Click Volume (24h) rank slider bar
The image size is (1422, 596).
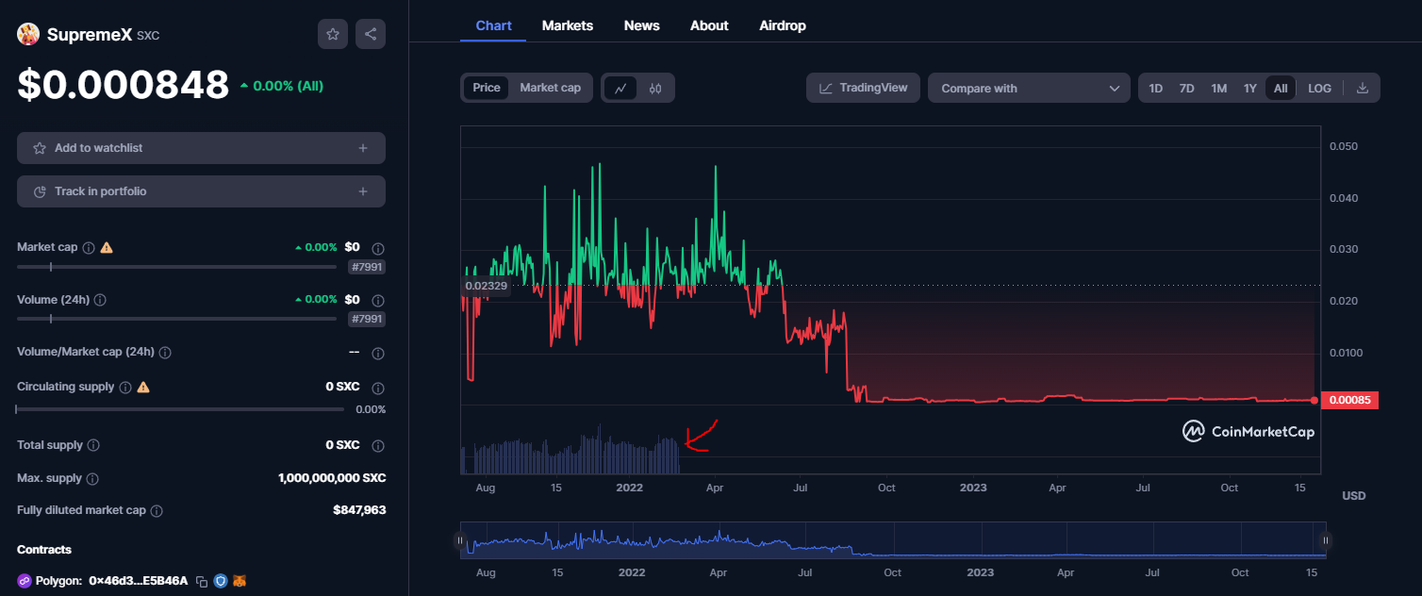tap(176, 319)
